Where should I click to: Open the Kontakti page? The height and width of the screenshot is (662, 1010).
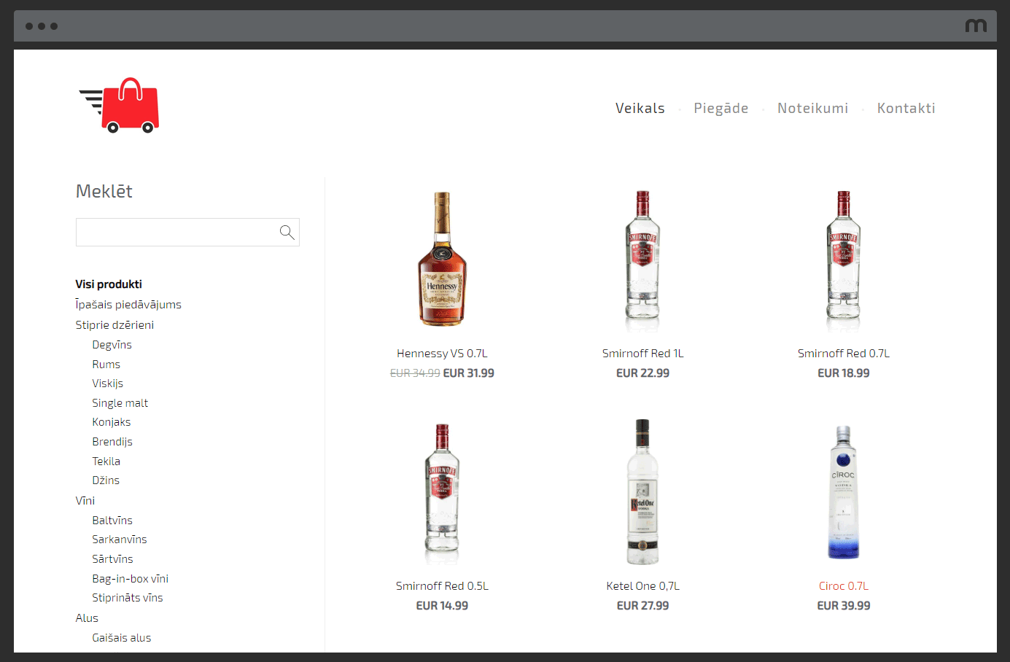[x=906, y=108]
